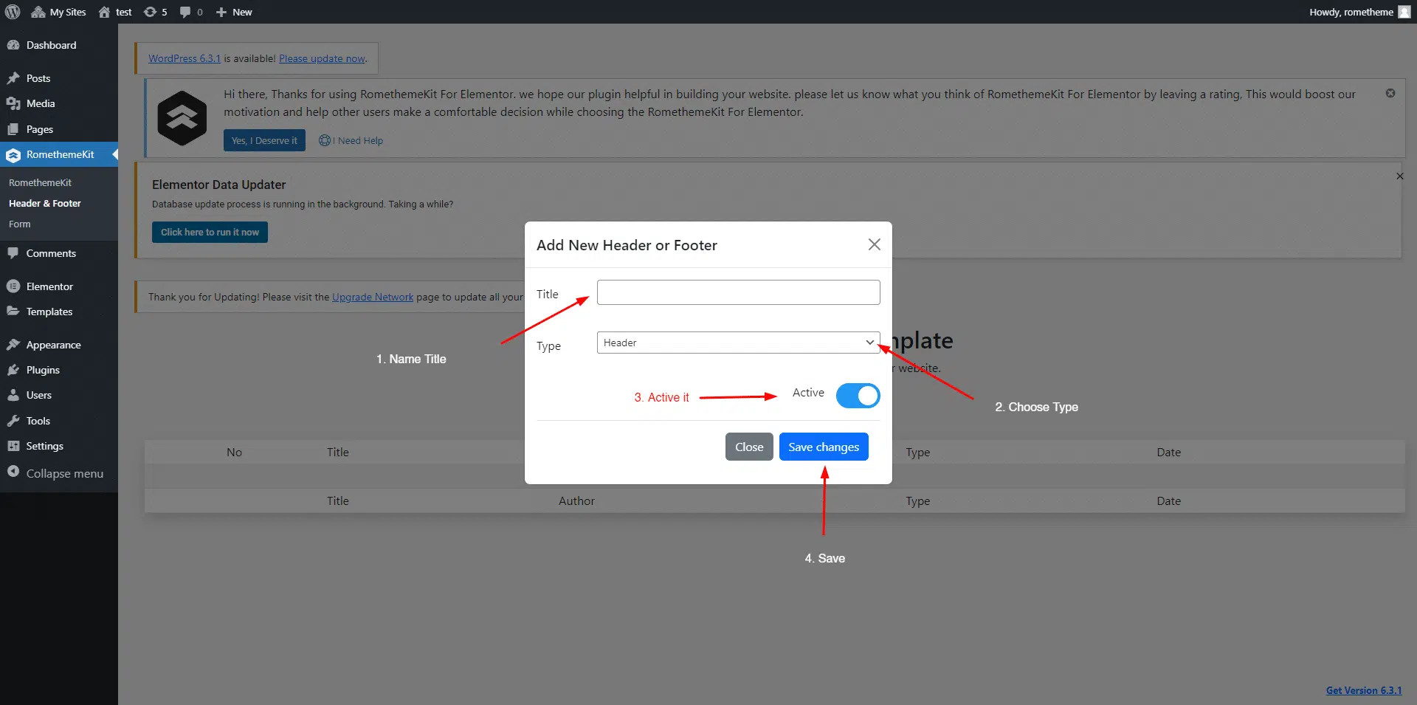Click the WordPress logo in admin bar
Viewport: 1417px width, 705px height.
[x=13, y=12]
